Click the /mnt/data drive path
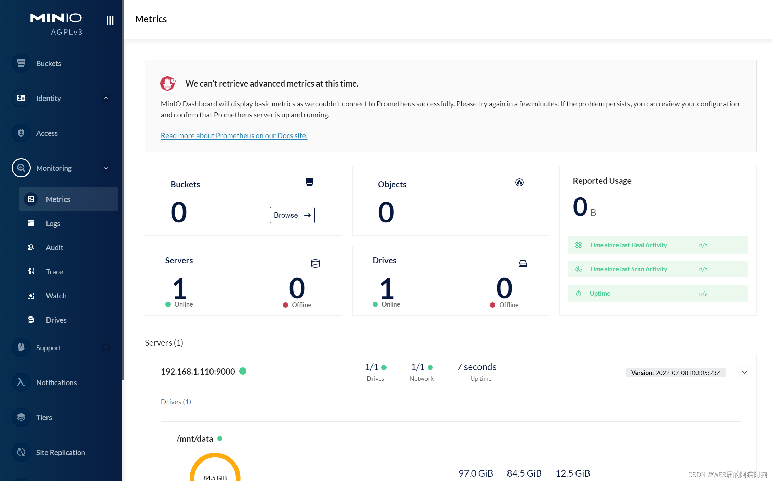The image size is (772, 481). [x=195, y=439]
